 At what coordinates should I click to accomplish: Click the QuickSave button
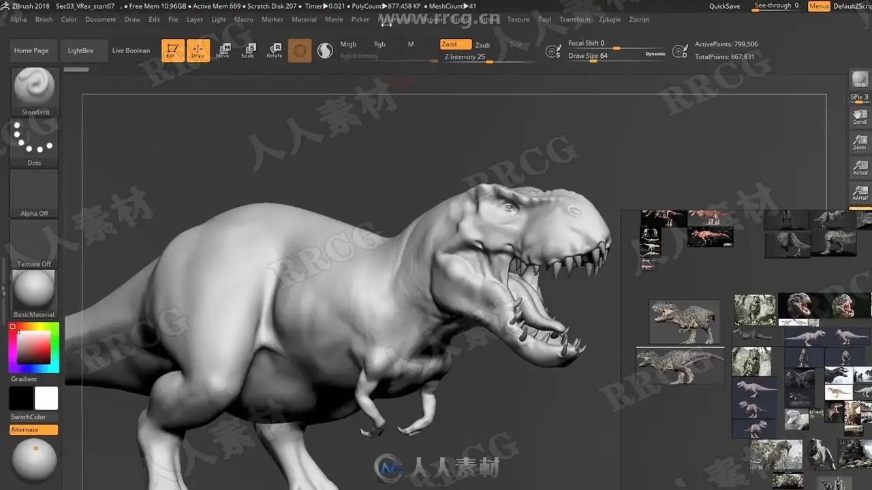[x=724, y=6]
